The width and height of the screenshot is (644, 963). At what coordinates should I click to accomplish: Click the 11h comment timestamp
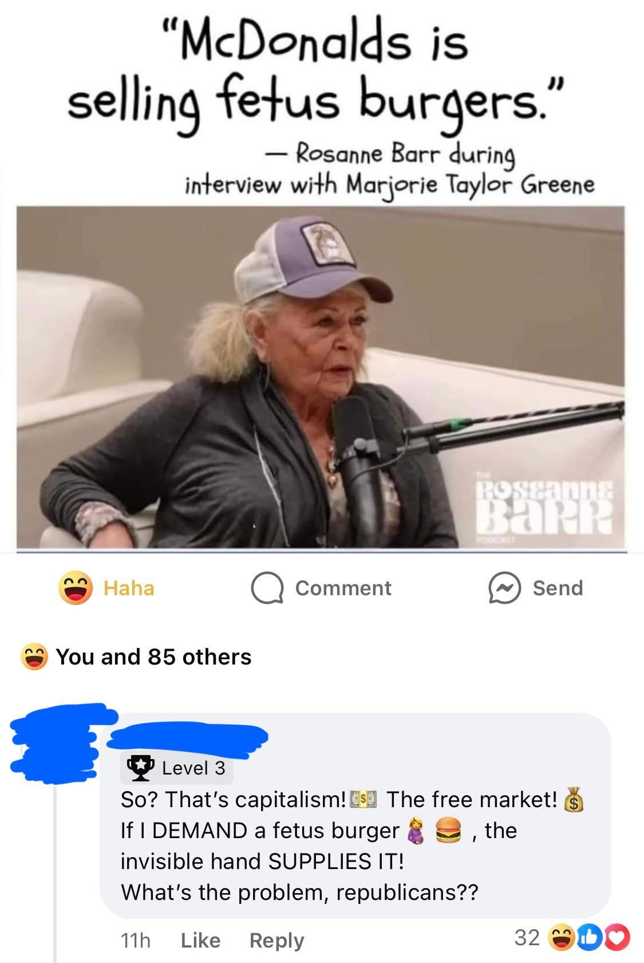(x=136, y=940)
